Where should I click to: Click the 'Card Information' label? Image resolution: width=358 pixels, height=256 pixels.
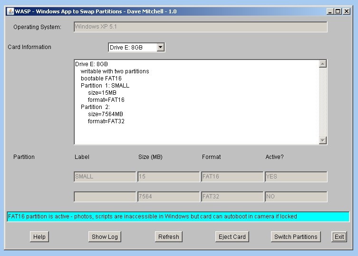[x=29, y=47]
